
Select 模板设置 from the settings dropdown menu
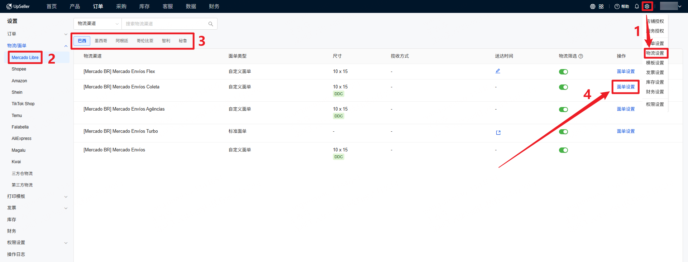[x=655, y=63]
